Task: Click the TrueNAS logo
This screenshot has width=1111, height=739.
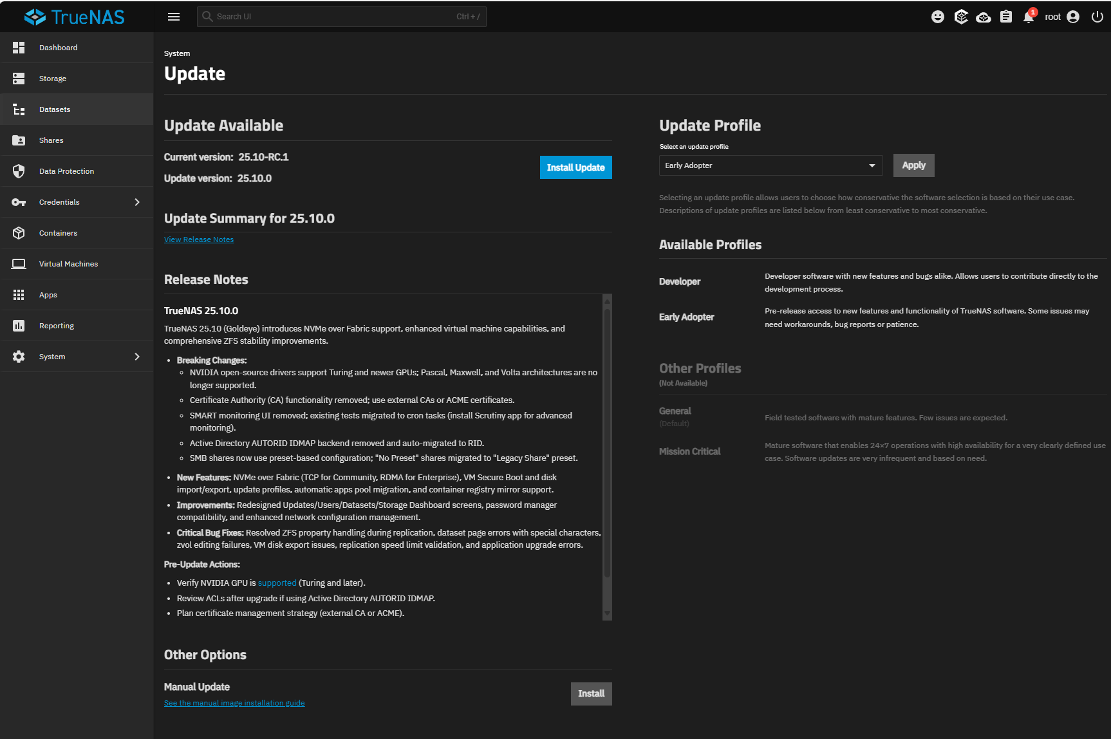Action: coord(75,17)
